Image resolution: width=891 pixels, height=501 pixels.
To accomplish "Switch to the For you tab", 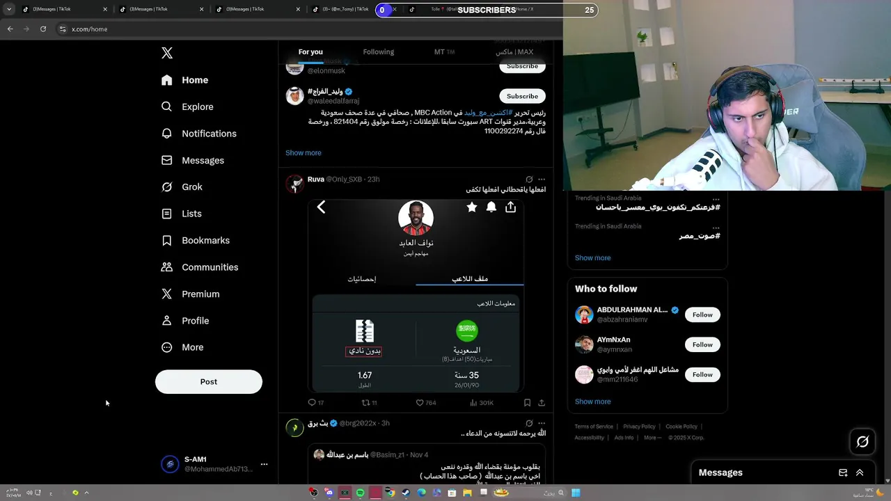I will (x=310, y=52).
